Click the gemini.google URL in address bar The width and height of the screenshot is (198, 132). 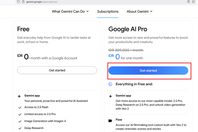pos(42,2)
